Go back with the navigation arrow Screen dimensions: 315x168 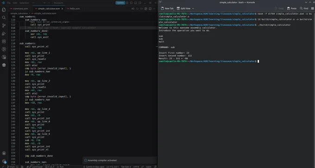pos(44,3)
